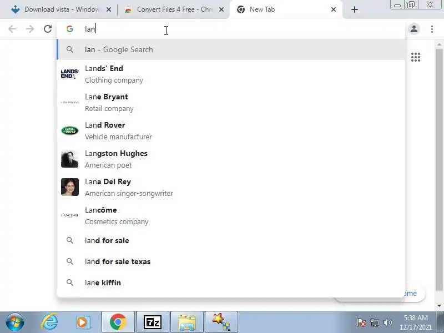Choose 'lane kiffin' search suggestion
The height and width of the screenshot is (333, 444).
231,282
